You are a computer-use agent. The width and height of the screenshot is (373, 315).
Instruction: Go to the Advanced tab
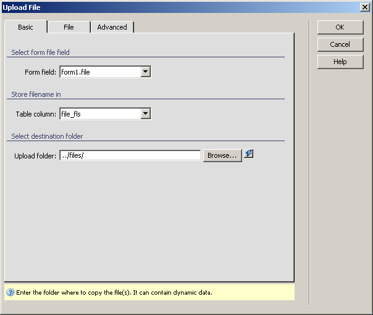click(x=112, y=27)
